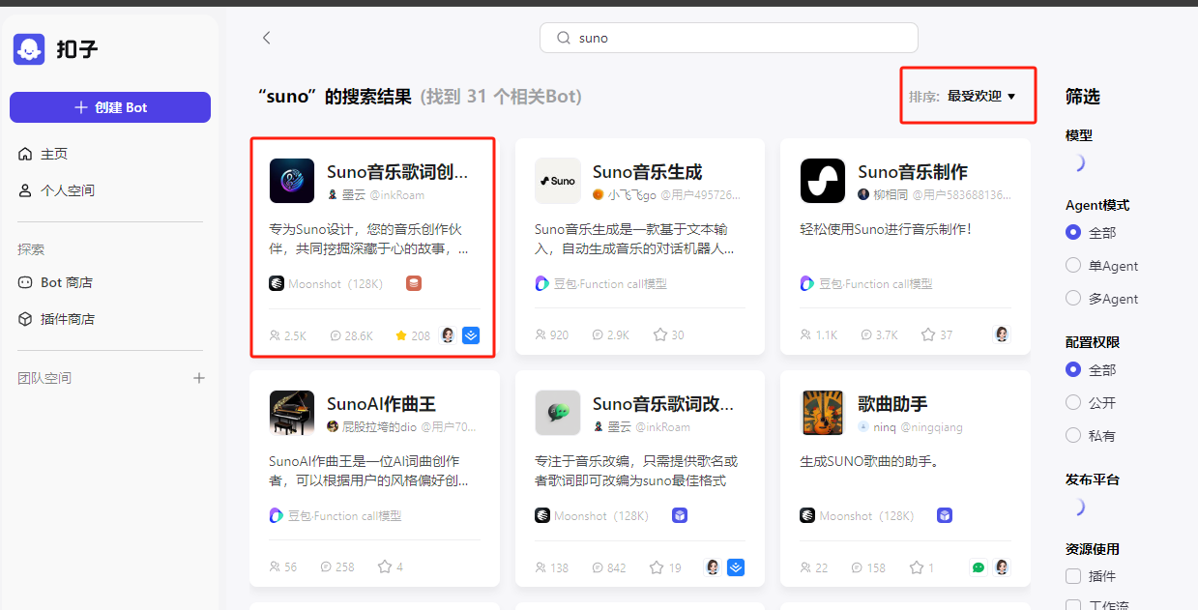Favorite Suno音乐制作 with its star icon
Screen dimensions: 1198x610
[928, 334]
